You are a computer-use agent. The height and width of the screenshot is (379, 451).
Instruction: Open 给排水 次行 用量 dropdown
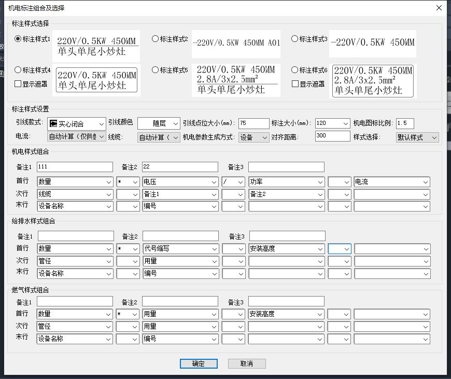180,261
